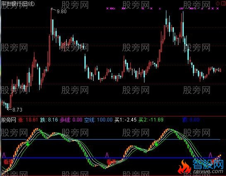Click the rightmost purple triangle signal marker
The image size is (226, 176).
coord(210,155)
